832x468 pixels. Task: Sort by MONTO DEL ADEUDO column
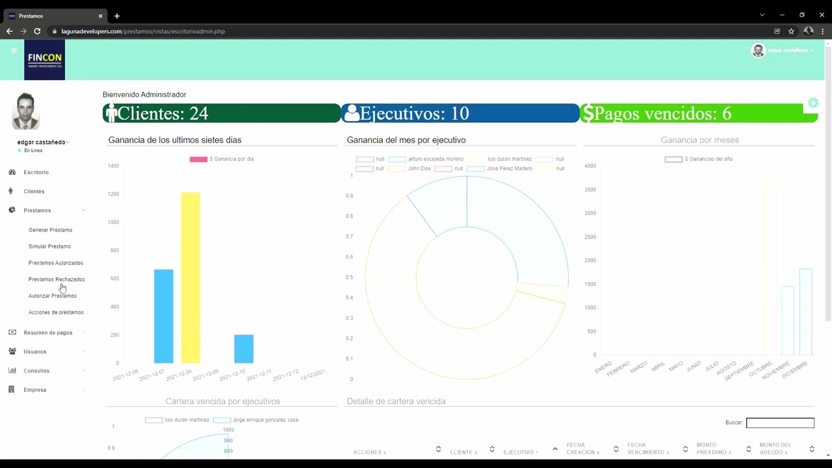[x=786, y=448]
